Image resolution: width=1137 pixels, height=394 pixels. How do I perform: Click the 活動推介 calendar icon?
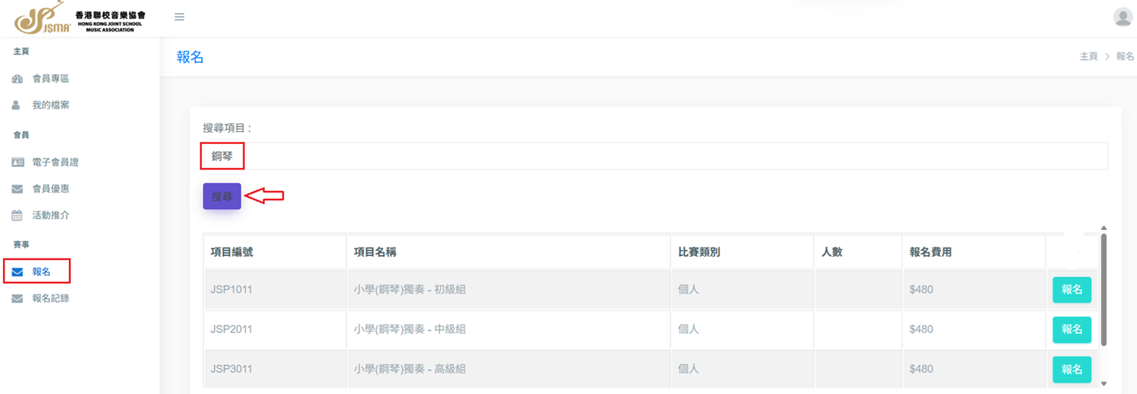[x=17, y=215]
